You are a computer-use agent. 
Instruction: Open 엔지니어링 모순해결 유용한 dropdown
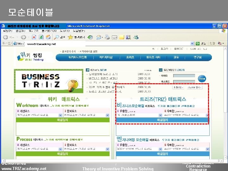160,149
